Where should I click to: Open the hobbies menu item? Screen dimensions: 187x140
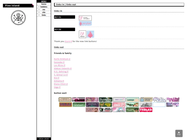point(44,7)
